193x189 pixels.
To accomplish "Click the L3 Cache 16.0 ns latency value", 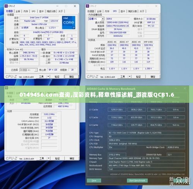I will [176, 125].
